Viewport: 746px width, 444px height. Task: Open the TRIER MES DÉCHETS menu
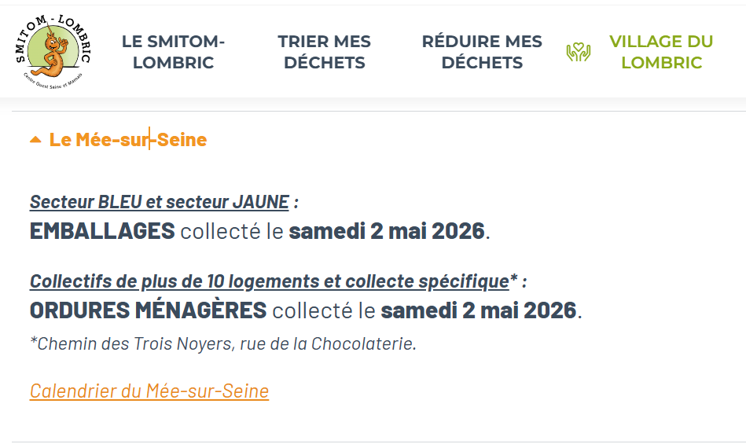click(x=324, y=52)
